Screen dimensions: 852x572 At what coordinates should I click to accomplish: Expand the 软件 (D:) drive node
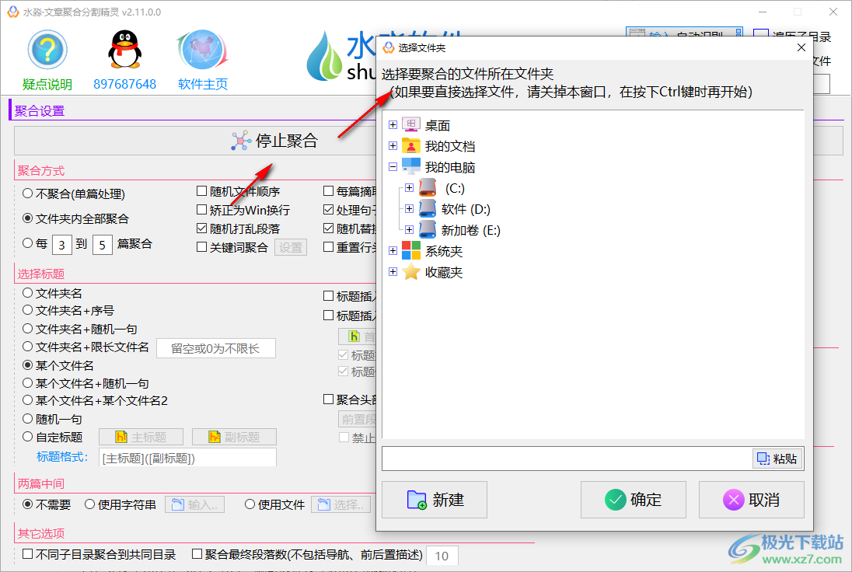coord(409,208)
